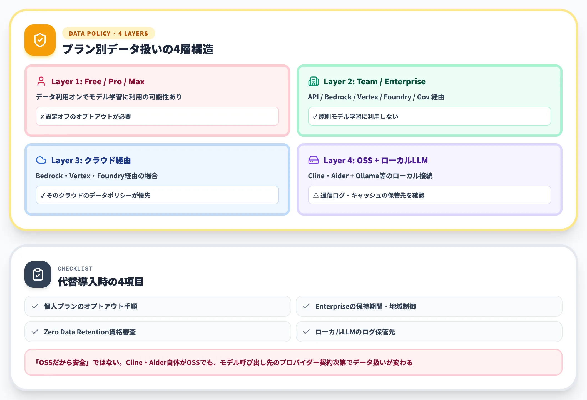Click the DATA POLICY · 4 LAYERS badge
Viewport: 587px width, 400px height.
point(109,33)
